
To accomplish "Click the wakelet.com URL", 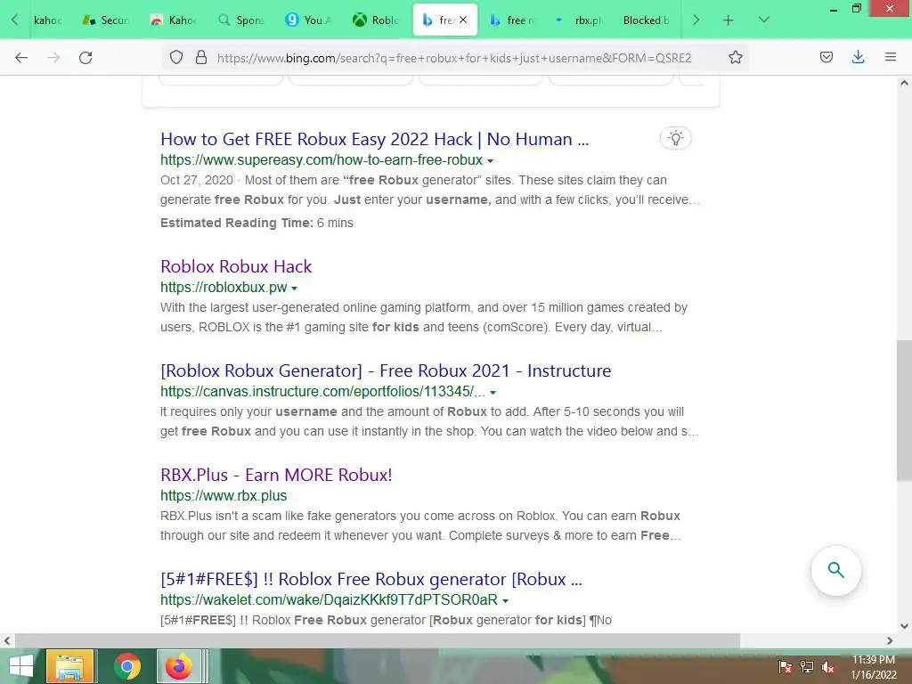I will (x=330, y=599).
